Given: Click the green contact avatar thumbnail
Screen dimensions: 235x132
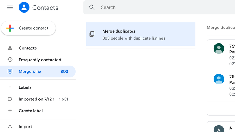Looking at the screenshot, I should tap(219, 48).
